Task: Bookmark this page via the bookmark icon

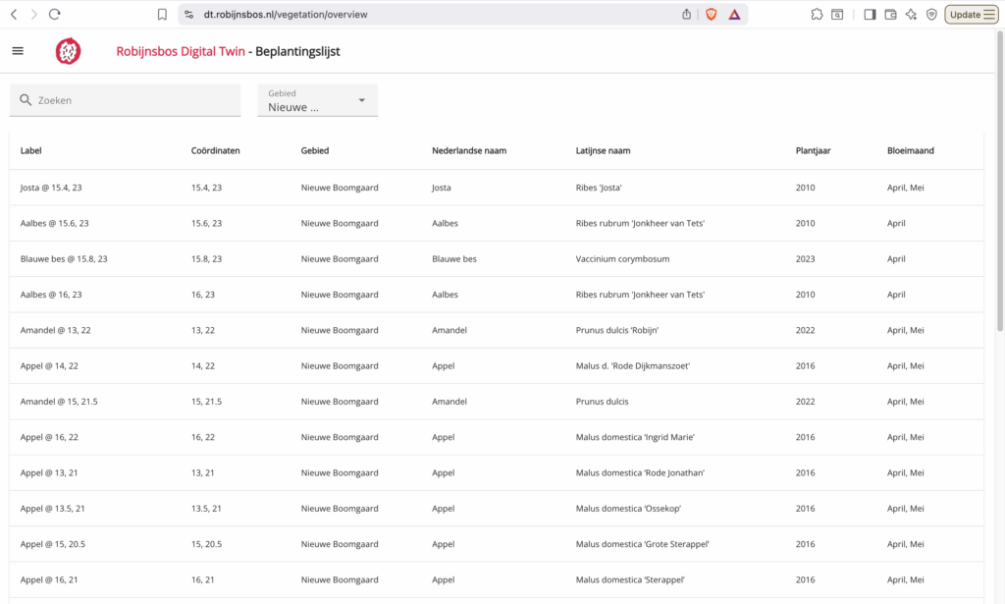Action: [x=162, y=15]
